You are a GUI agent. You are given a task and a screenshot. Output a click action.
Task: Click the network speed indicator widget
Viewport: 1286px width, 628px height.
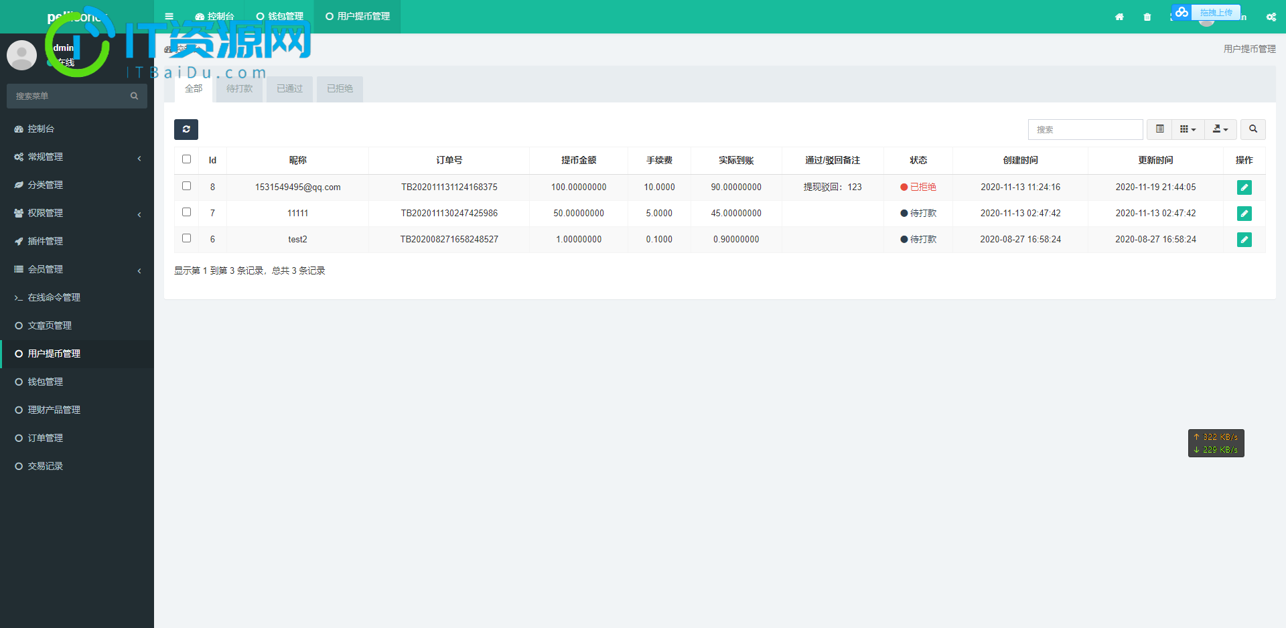(x=1216, y=443)
